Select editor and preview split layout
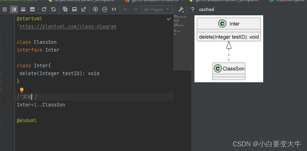This screenshot has height=151, width=307. pos(14,9)
